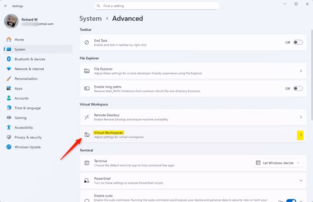This screenshot has width=313, height=202.
Task: Click the Bluetooth icon in sidebar
Action: click(x=9, y=59)
